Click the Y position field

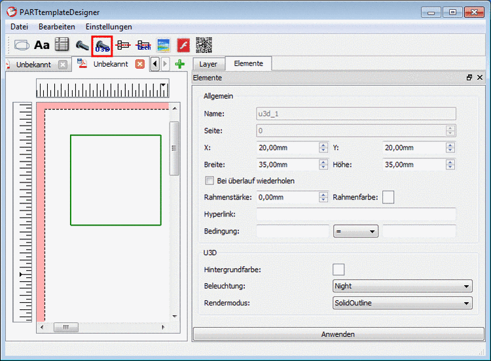click(x=414, y=148)
